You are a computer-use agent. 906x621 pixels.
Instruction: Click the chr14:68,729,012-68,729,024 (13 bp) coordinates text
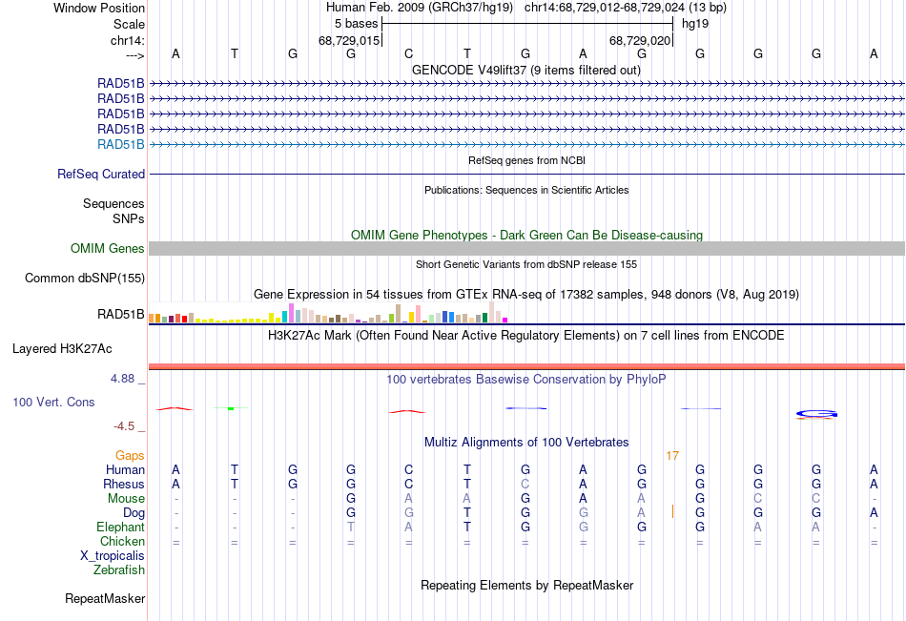[x=626, y=8]
